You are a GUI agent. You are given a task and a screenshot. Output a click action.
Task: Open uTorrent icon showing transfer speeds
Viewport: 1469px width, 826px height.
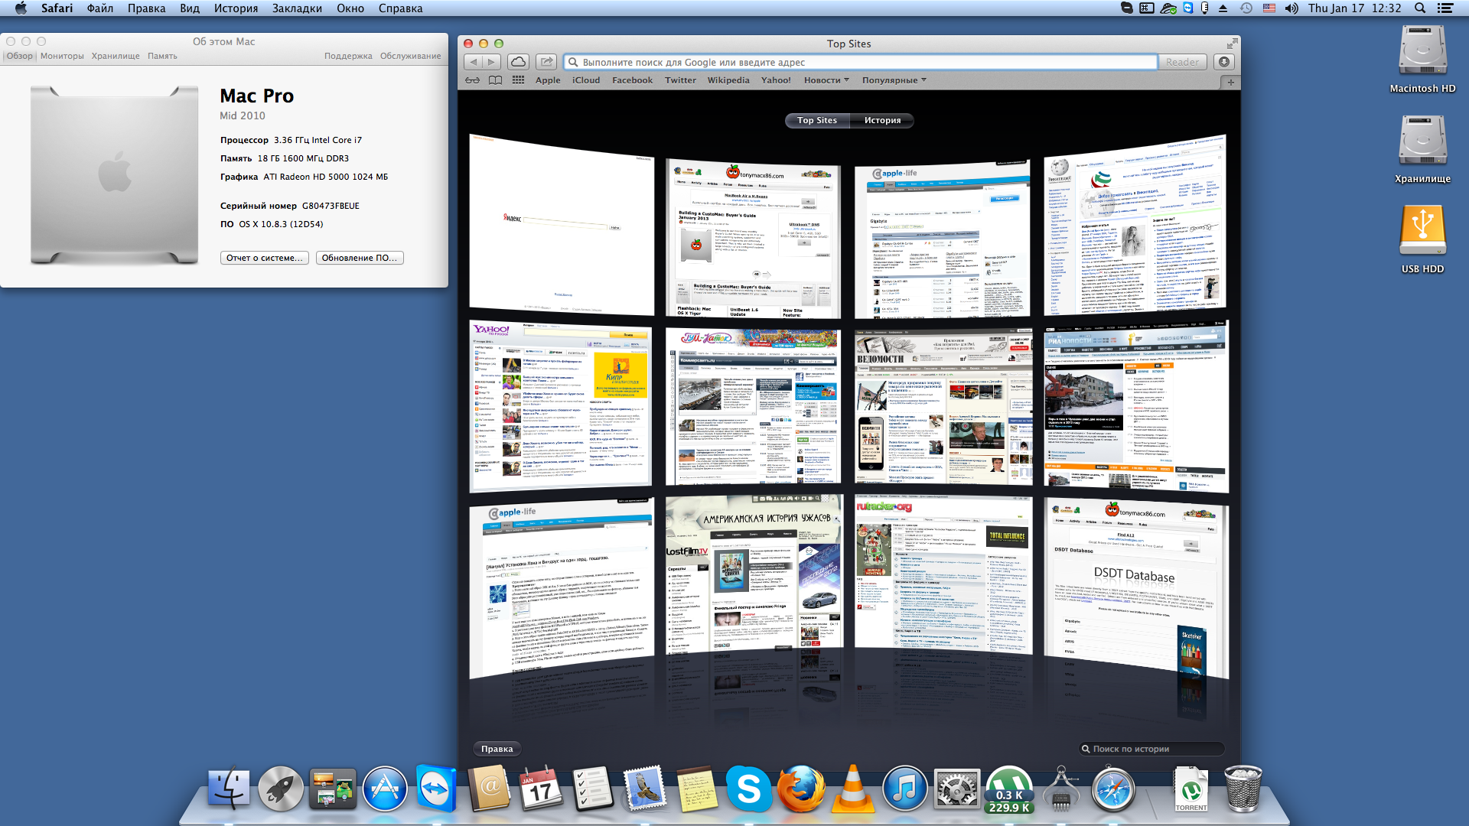click(x=1009, y=790)
